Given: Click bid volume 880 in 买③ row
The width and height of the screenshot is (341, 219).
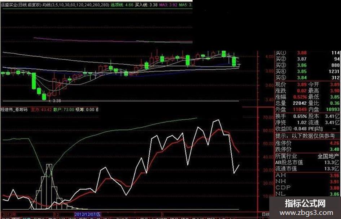Looking at the screenshot, I should click(336, 65).
